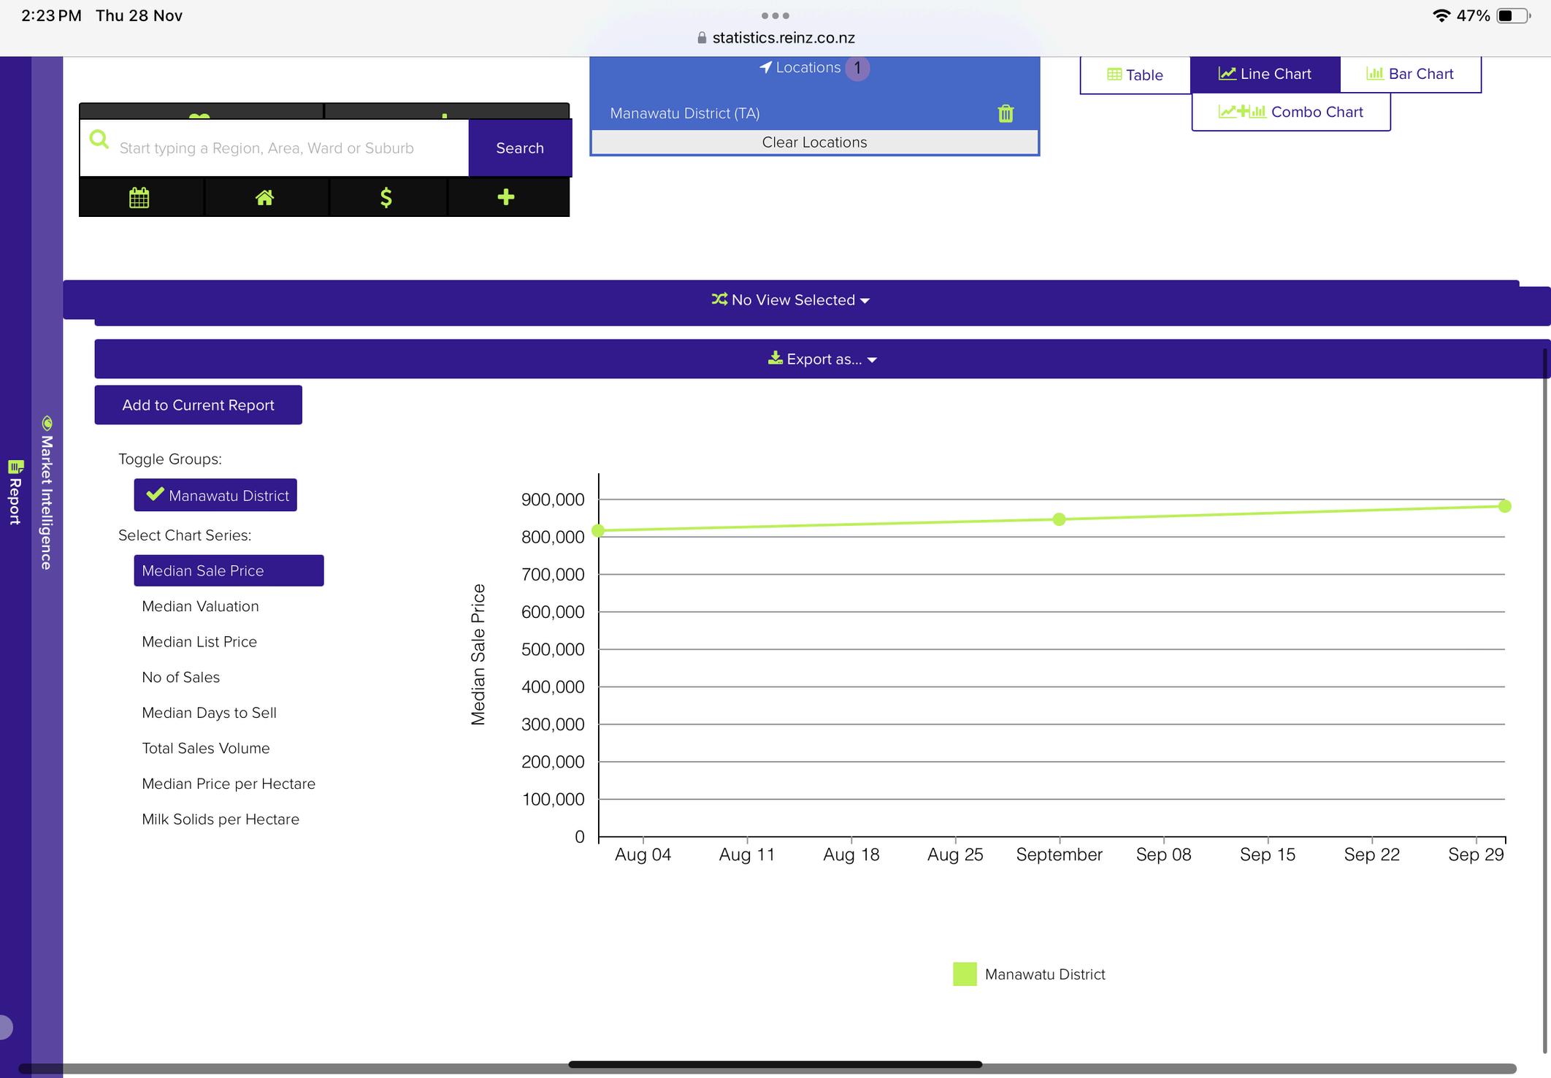1551x1078 pixels.
Task: Click the Manawatu District legend color swatch
Action: tap(965, 974)
